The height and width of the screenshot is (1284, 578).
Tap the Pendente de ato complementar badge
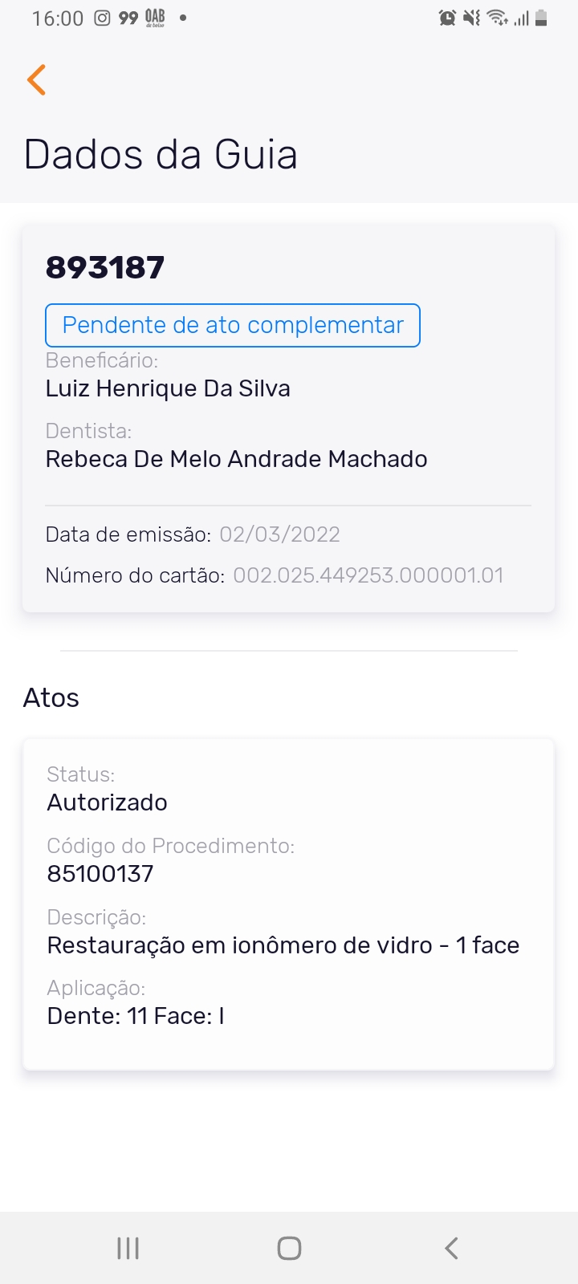(x=233, y=325)
